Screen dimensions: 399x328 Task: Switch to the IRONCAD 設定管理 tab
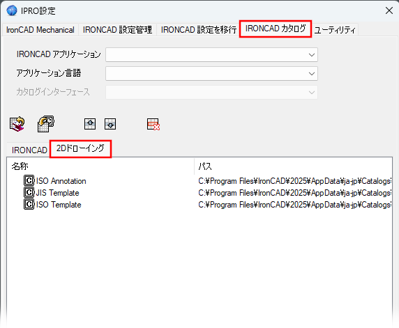pos(117,30)
